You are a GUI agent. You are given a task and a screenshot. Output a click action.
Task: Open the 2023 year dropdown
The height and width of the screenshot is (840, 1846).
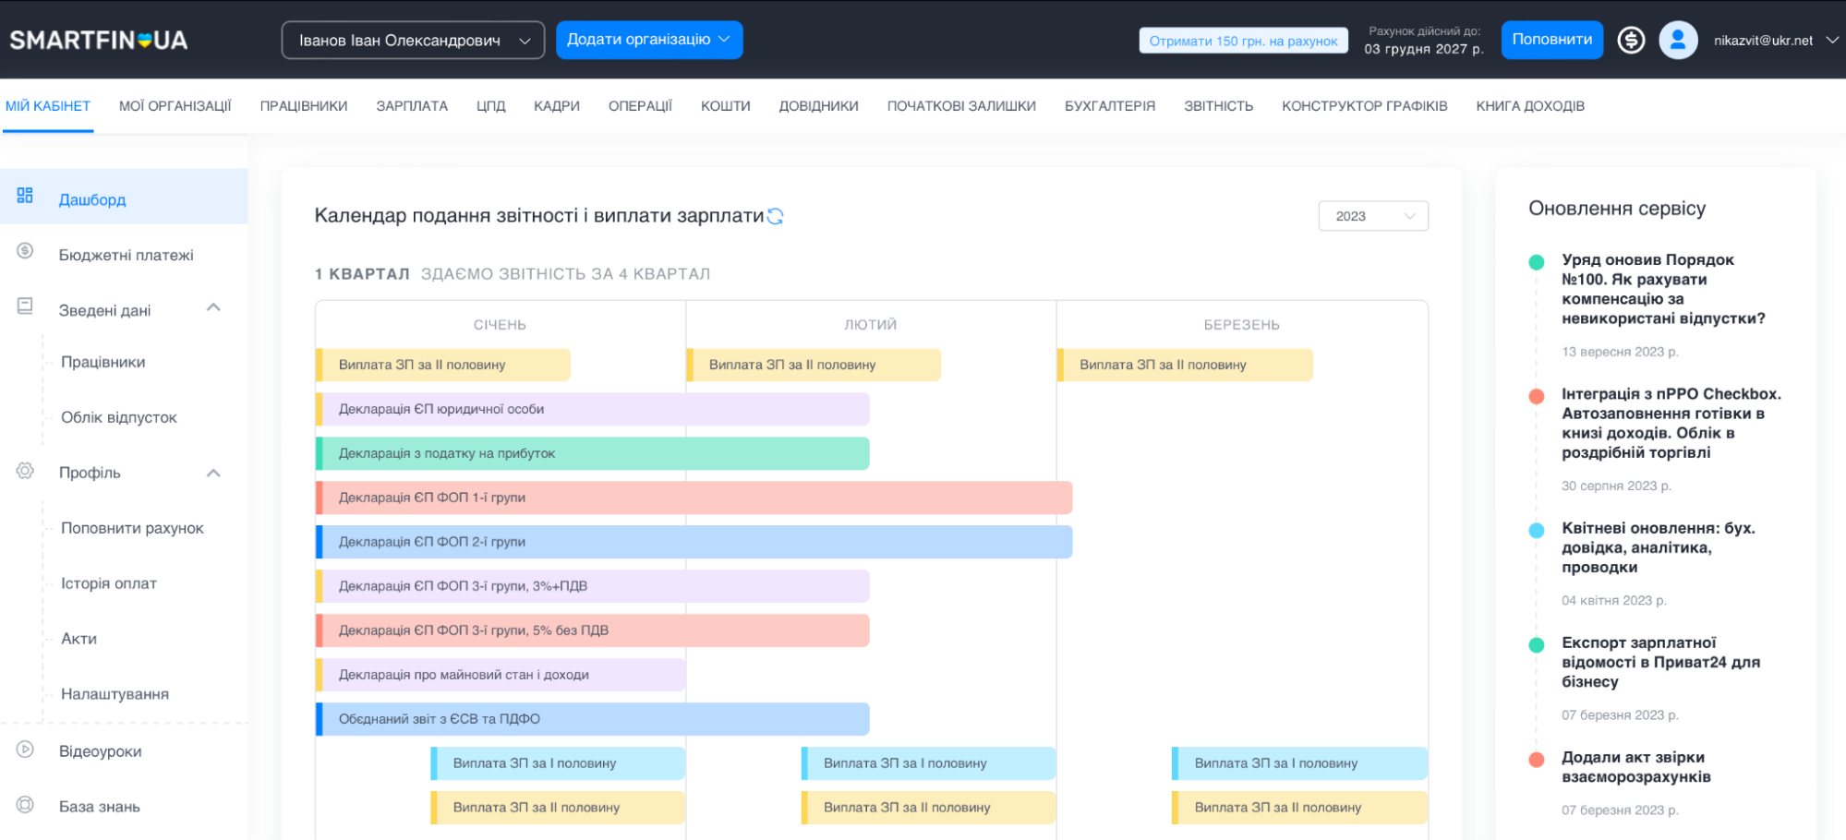[x=1372, y=216]
